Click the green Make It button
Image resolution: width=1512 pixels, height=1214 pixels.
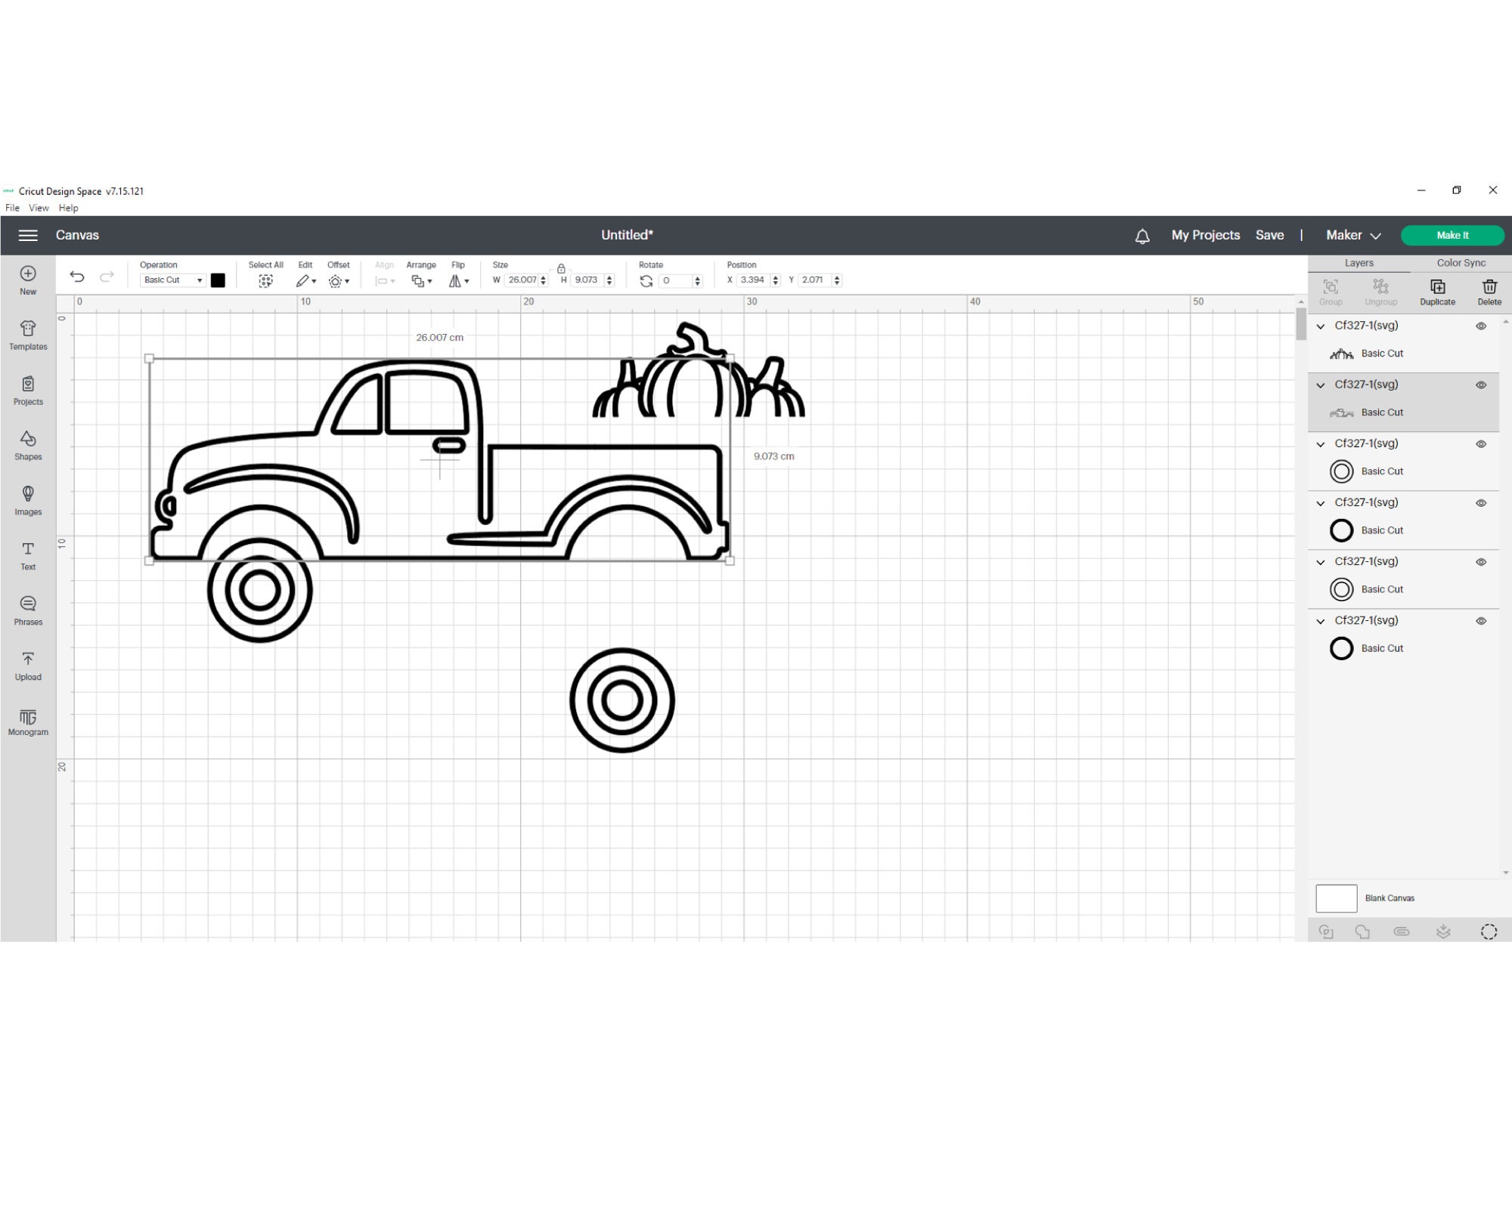(x=1452, y=235)
